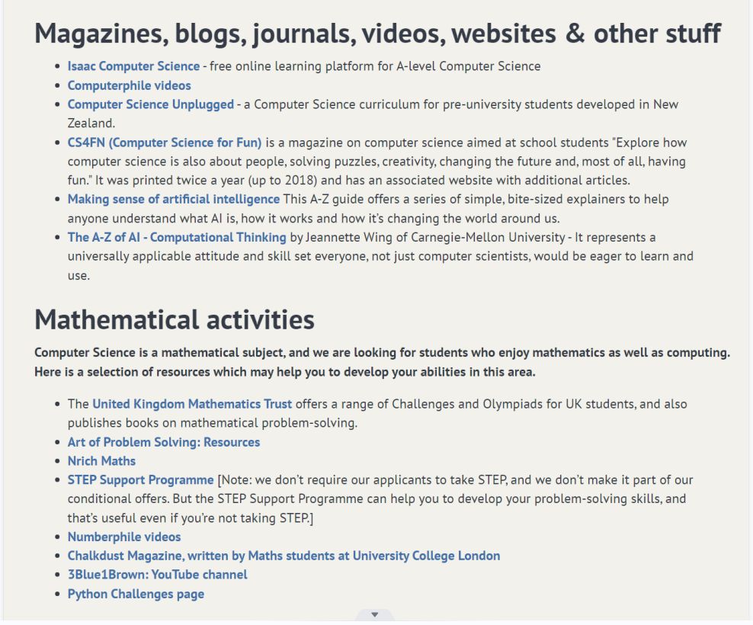
Task: Open the CS4FN (Computer Science for Fun) link
Action: (164, 143)
